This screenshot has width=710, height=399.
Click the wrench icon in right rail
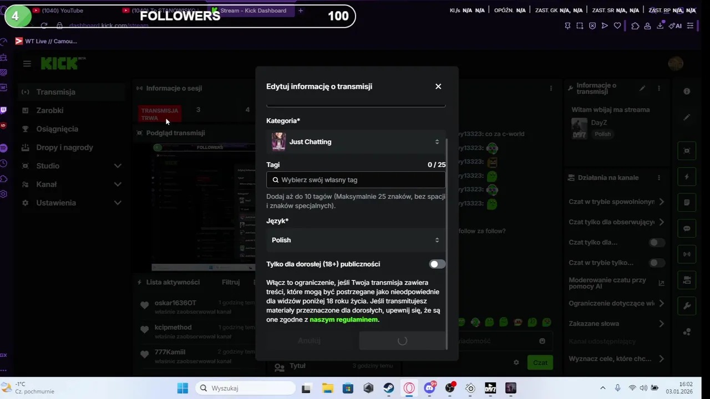click(687, 306)
